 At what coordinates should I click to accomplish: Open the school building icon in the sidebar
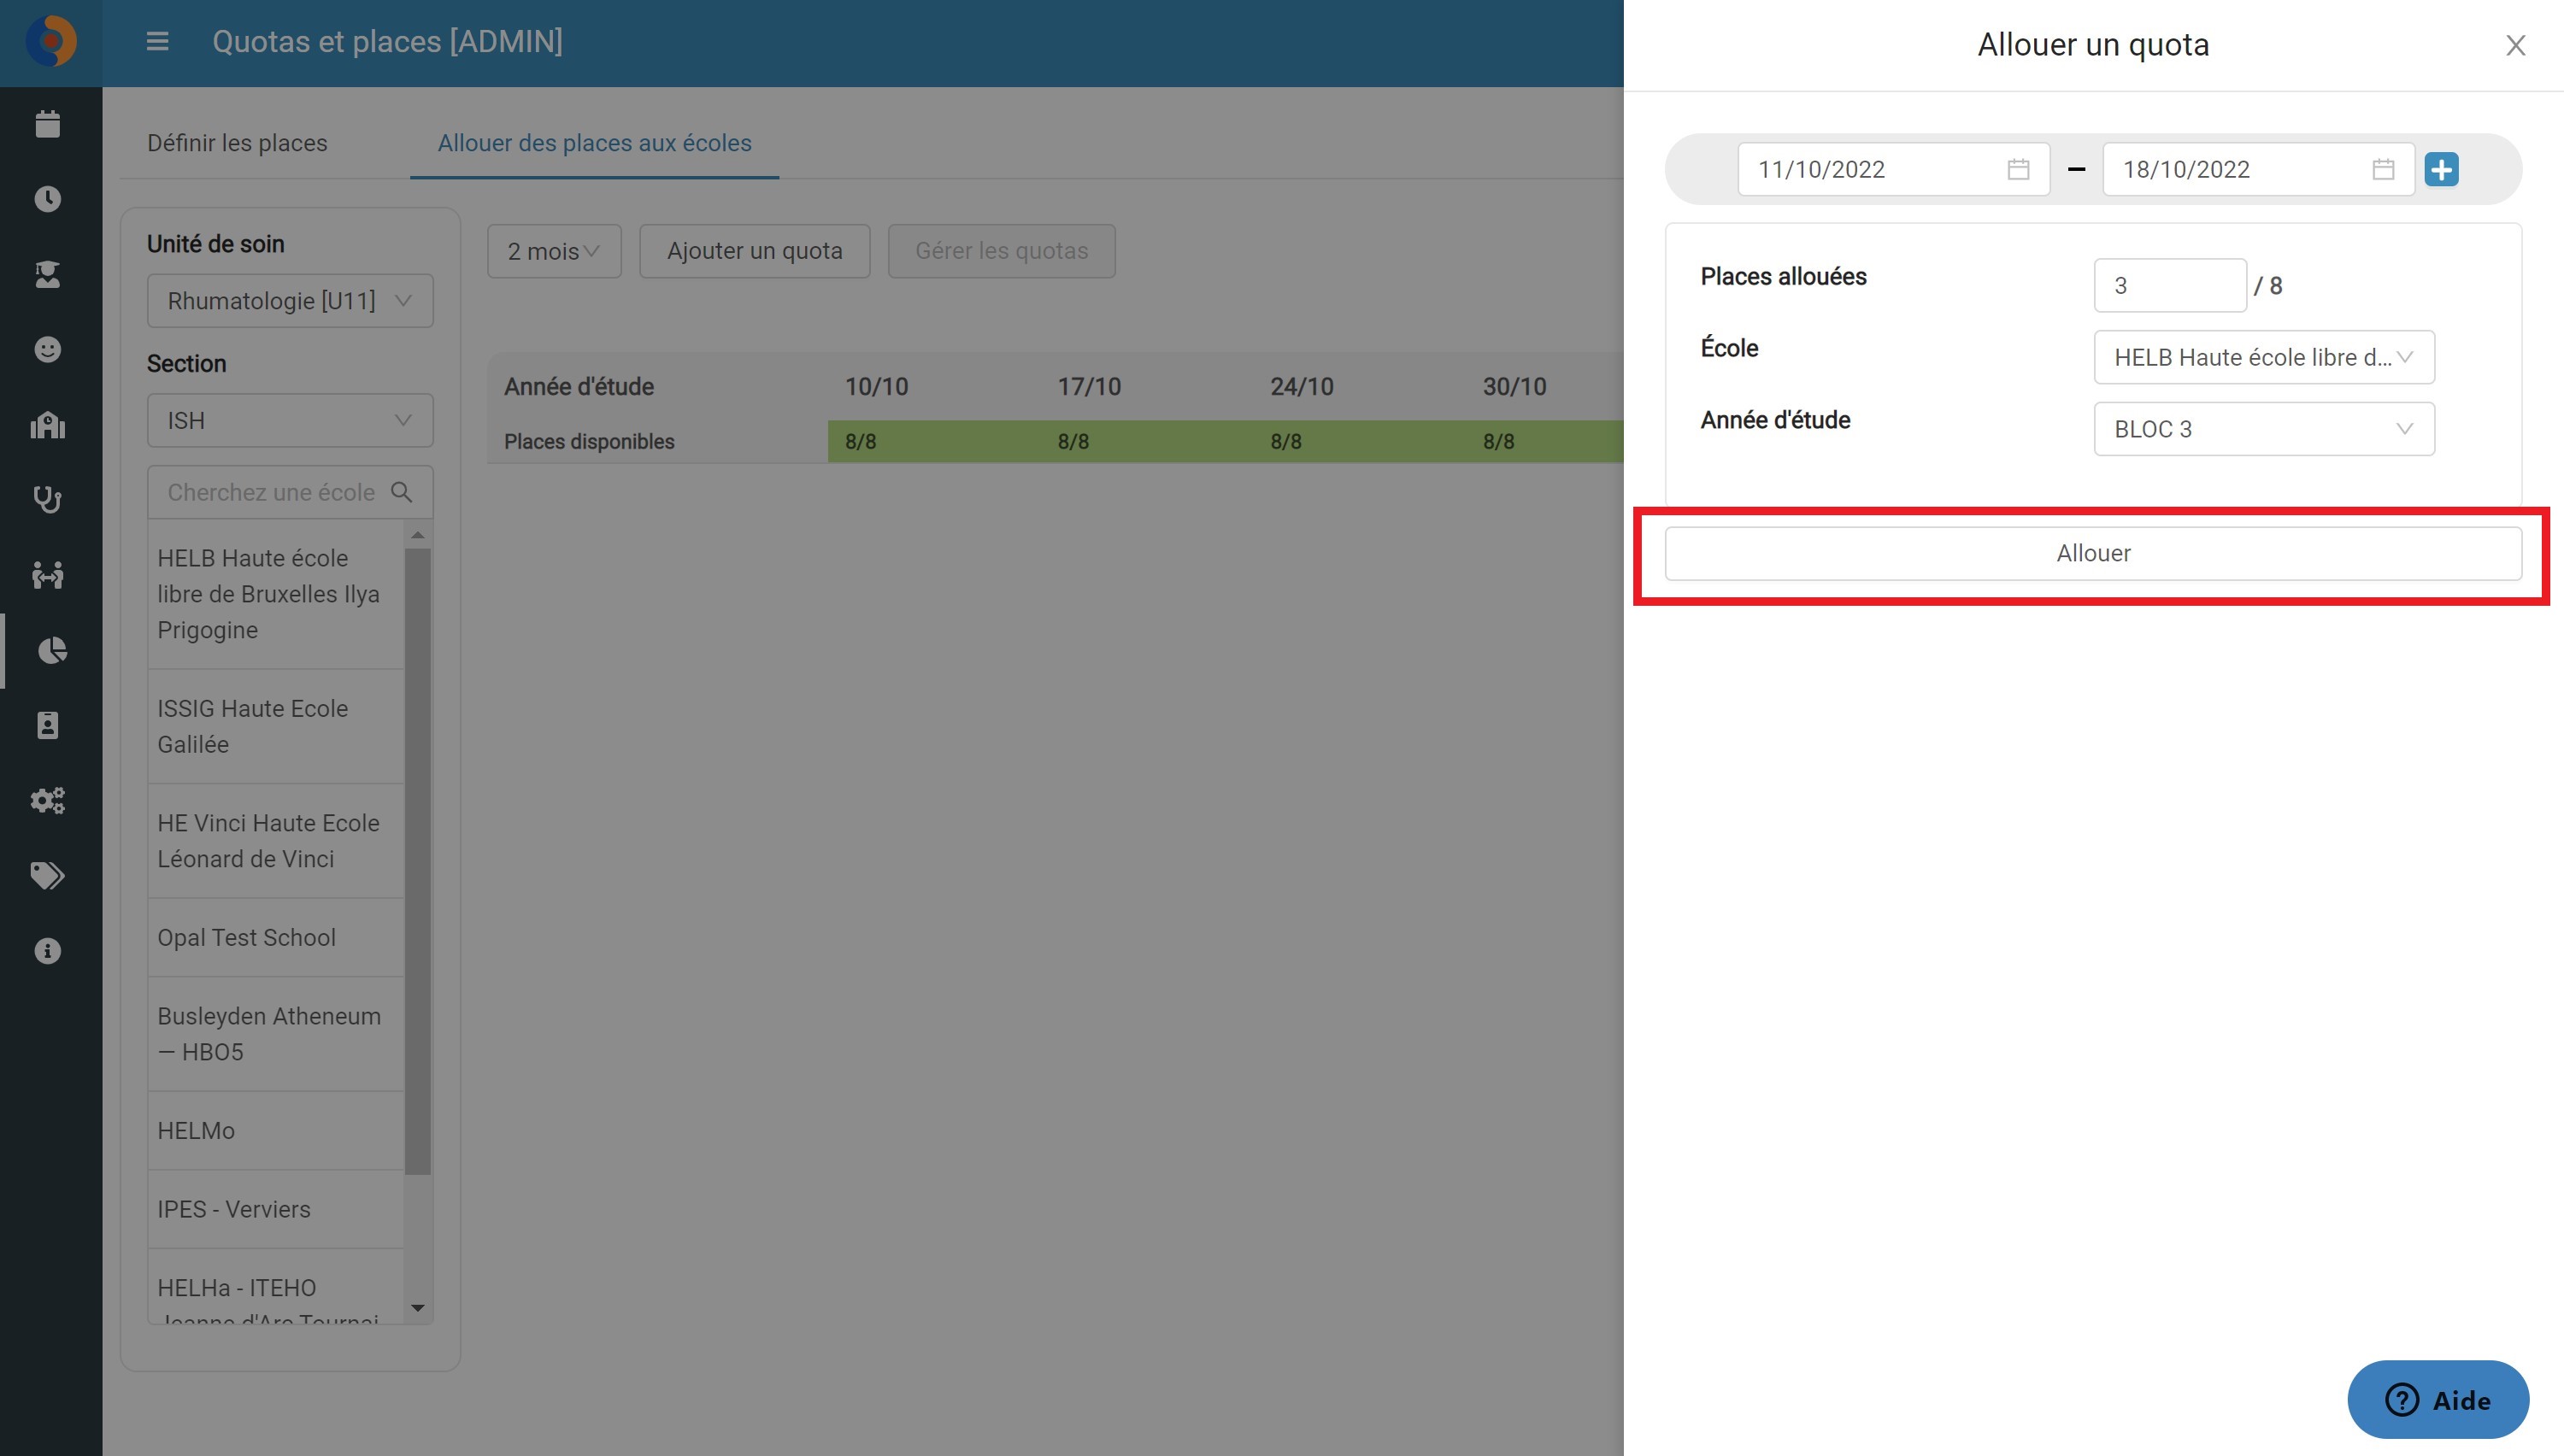coord(48,425)
